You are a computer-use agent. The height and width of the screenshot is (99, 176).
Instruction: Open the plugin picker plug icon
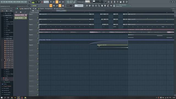pyautogui.click(x=105, y=5)
